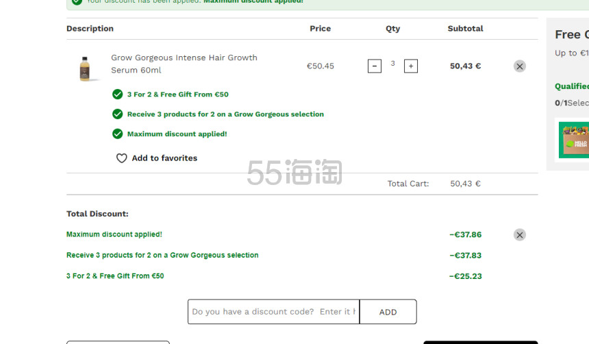Click Receive 3 products for 2 discount line
589x344 pixels.
(162, 256)
